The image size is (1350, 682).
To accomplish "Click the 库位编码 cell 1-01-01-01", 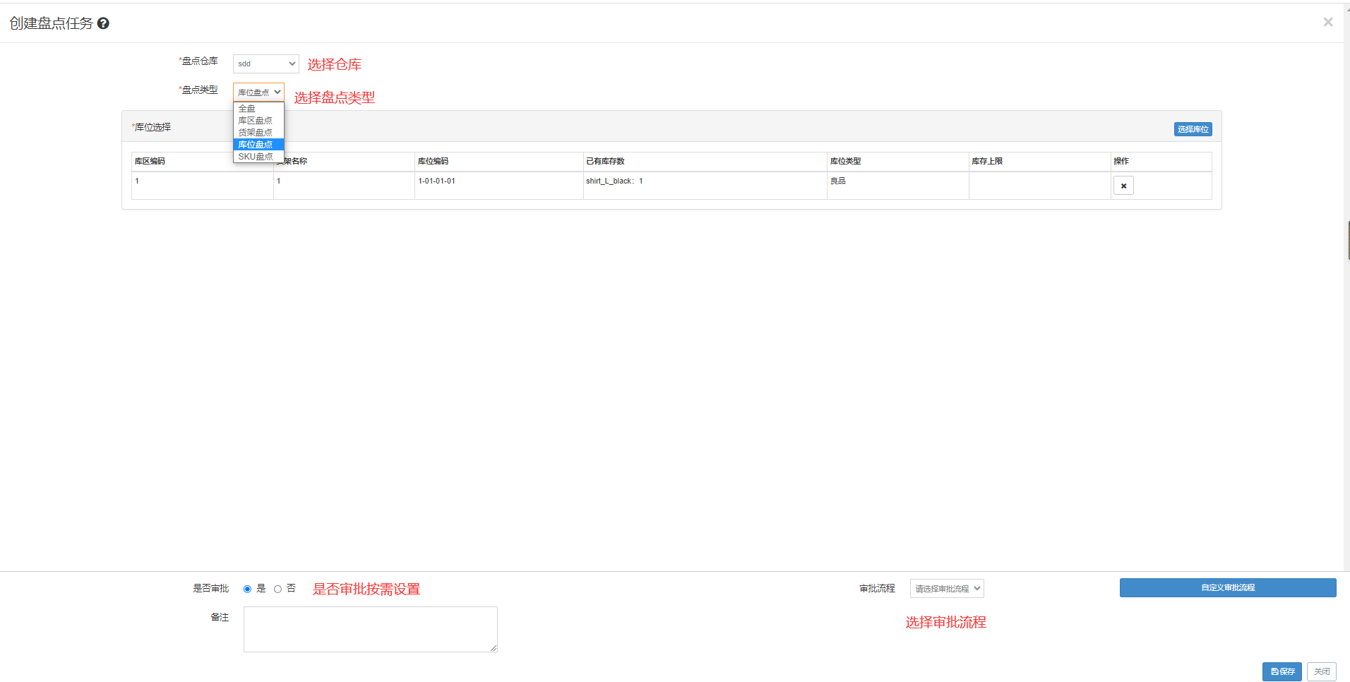I will tap(499, 186).
